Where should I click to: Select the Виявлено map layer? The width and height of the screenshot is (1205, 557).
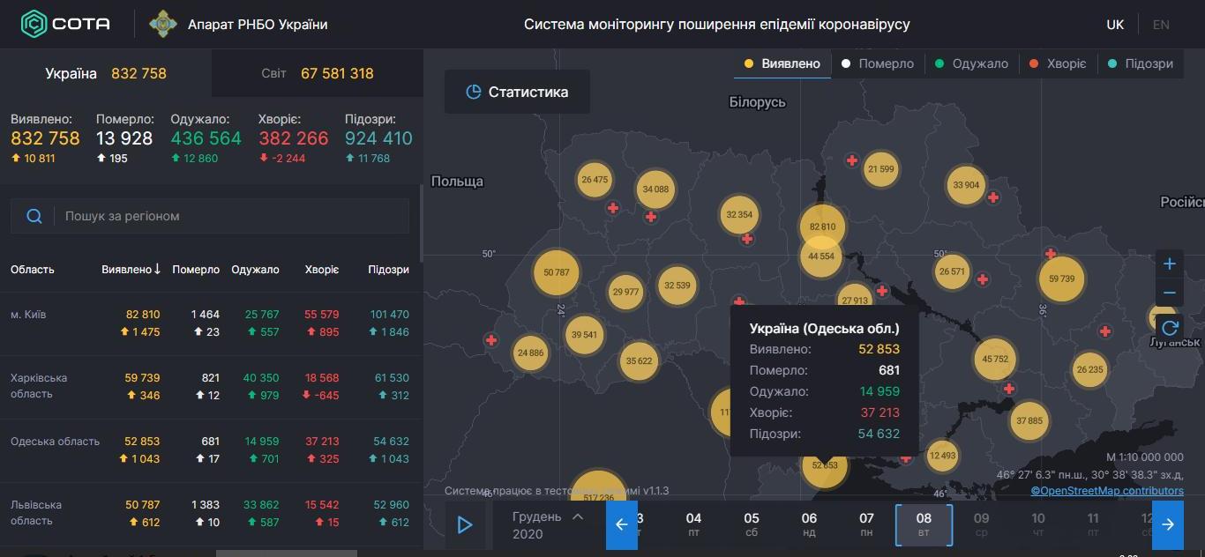782,63
